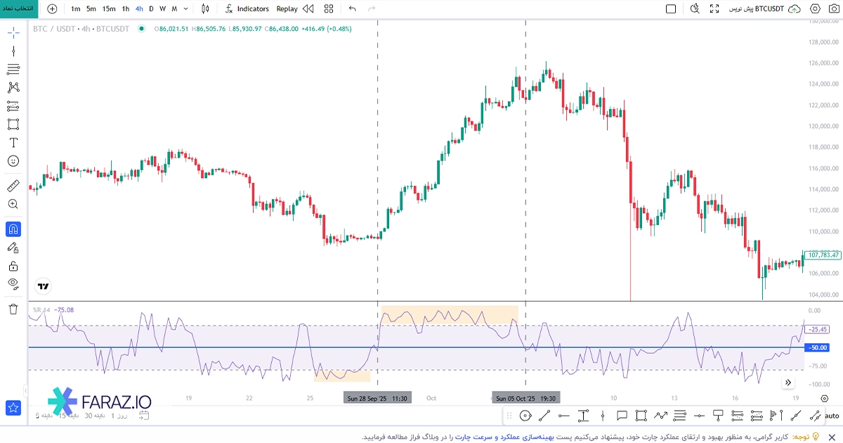Toggle magnet snapping mode
The image size is (843, 443).
pyautogui.click(x=13, y=229)
